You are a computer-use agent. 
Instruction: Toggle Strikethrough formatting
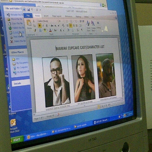[52, 26]
